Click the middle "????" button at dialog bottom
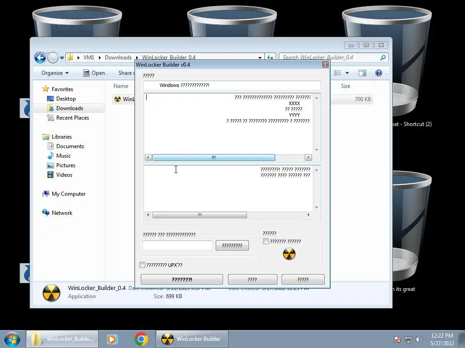Image resolution: width=465 pixels, height=348 pixels. (x=252, y=279)
